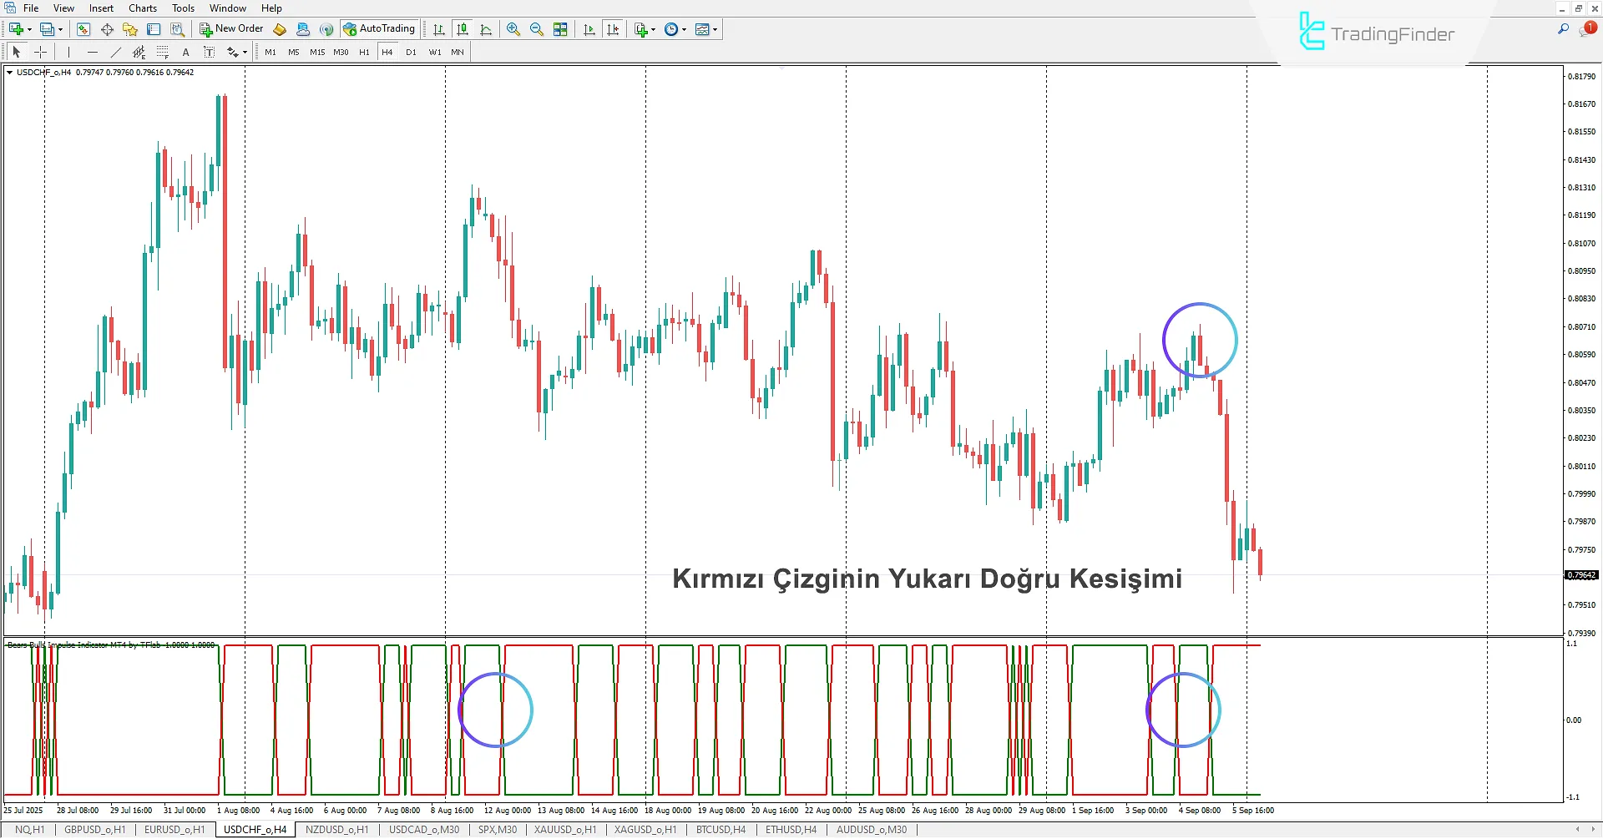
Task: Select the Fibonacci retracement drawing tool
Action: pyautogui.click(x=163, y=52)
